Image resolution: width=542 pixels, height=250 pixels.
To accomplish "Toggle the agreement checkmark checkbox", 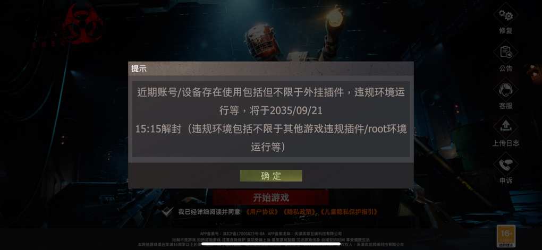I will click(168, 212).
